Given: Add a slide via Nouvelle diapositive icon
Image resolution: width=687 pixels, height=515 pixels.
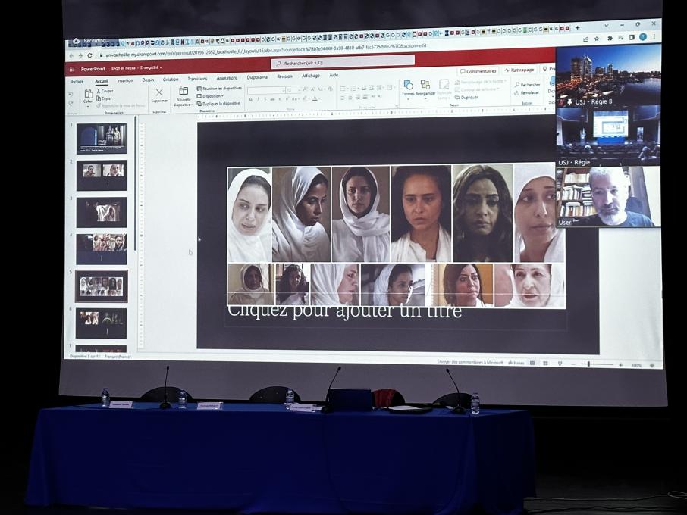Looking at the screenshot, I should click(184, 91).
